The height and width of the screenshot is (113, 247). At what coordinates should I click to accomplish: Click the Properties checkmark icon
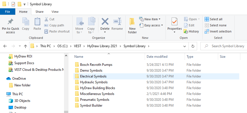point(175,22)
